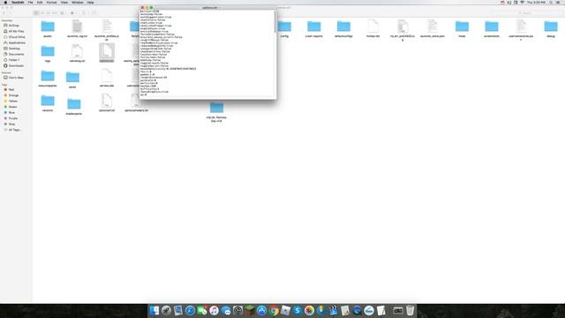
Task: Open Spotlight search in menu bar
Action: click(x=551, y=3)
